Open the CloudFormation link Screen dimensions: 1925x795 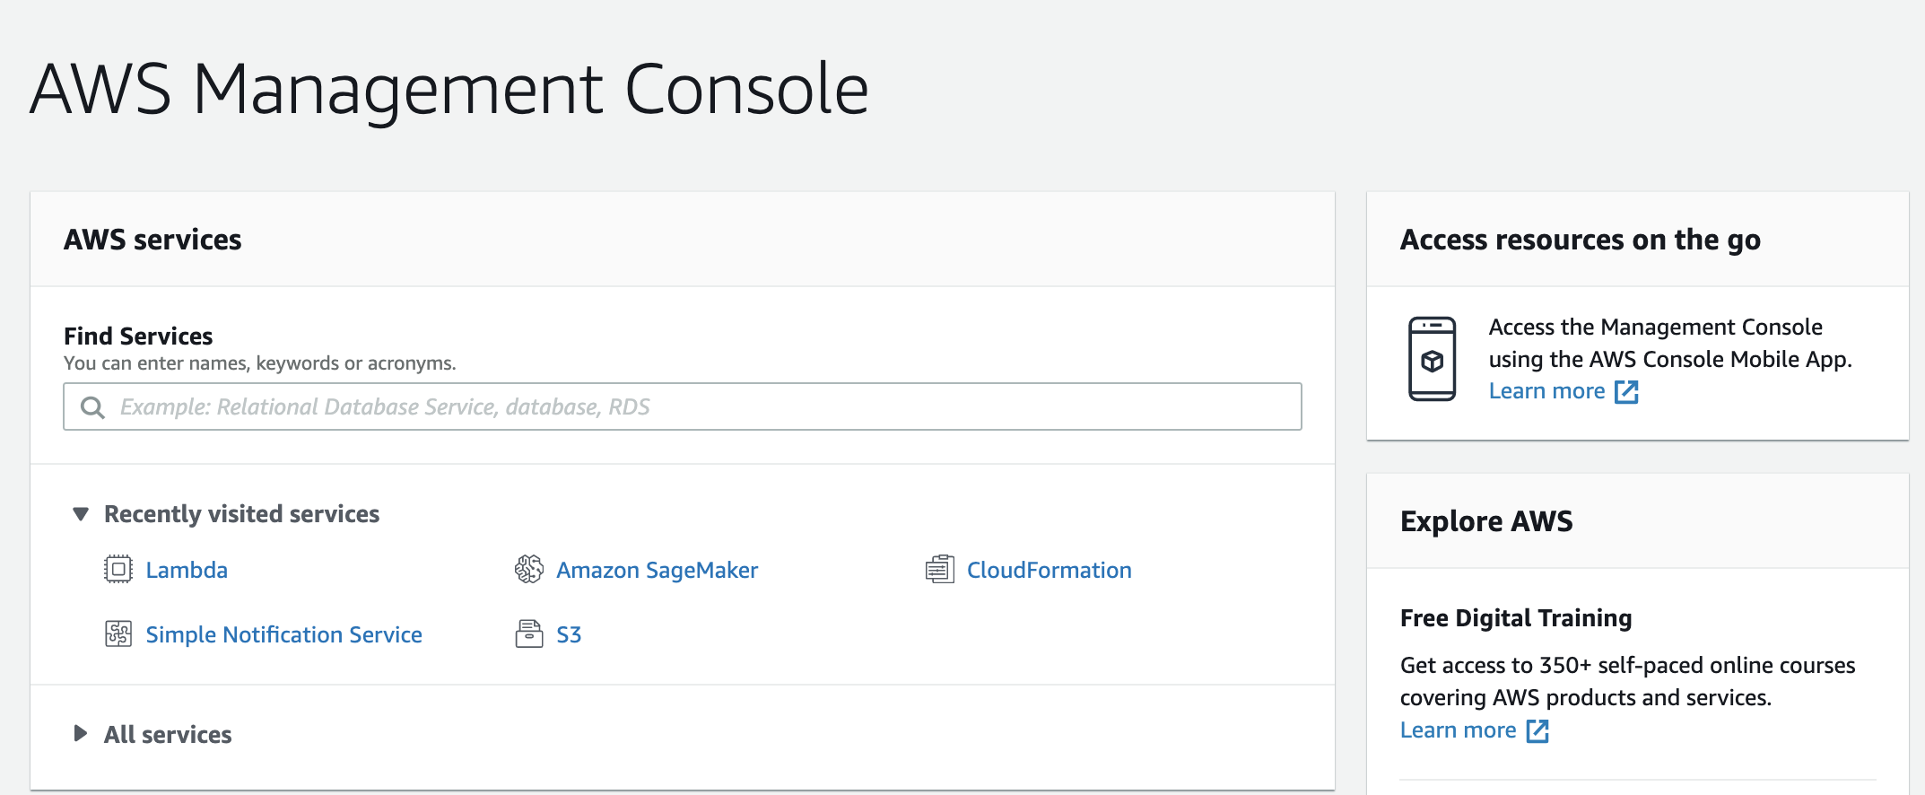pos(1049,571)
